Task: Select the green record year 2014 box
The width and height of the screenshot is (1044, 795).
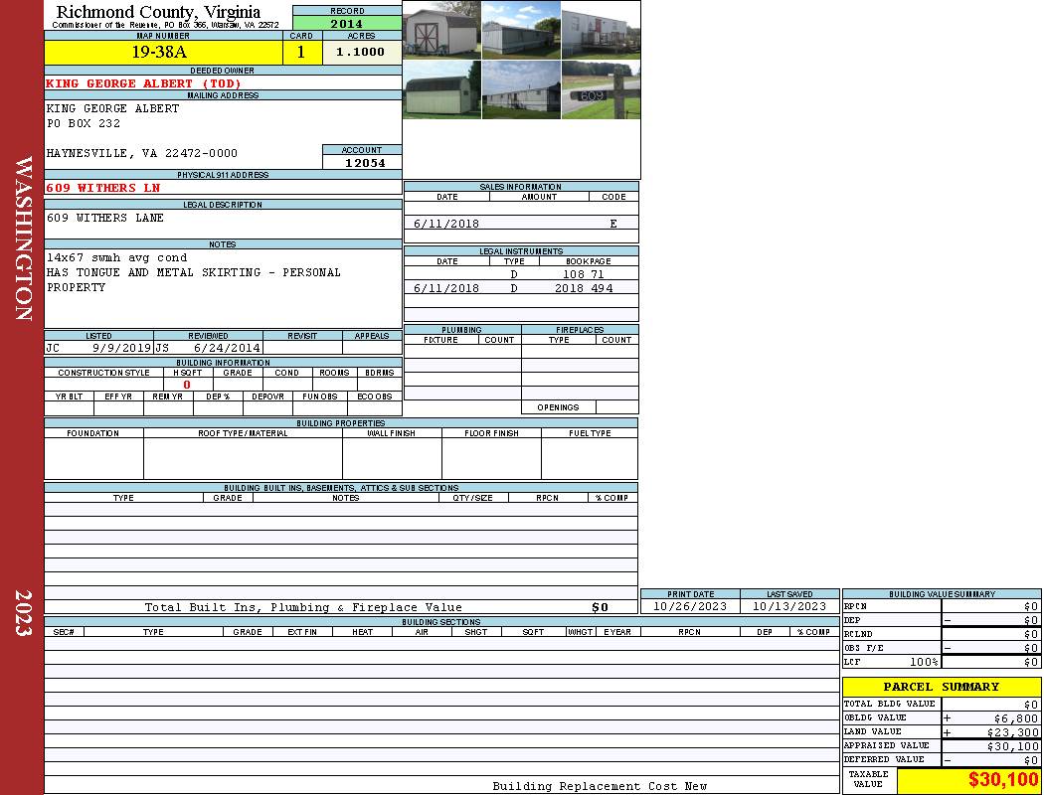Action: pos(347,24)
